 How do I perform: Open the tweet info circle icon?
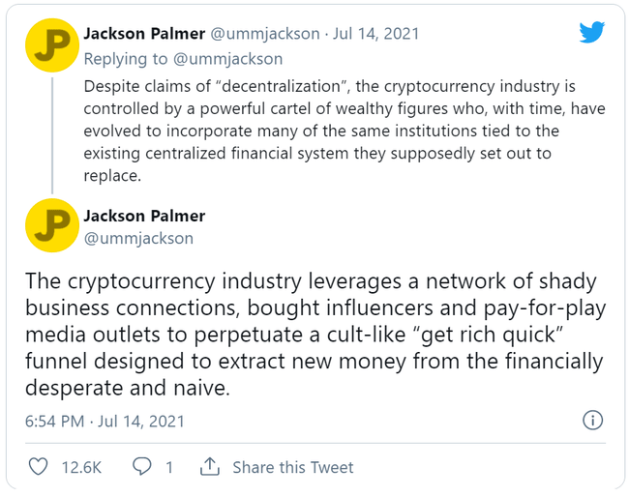tap(593, 421)
